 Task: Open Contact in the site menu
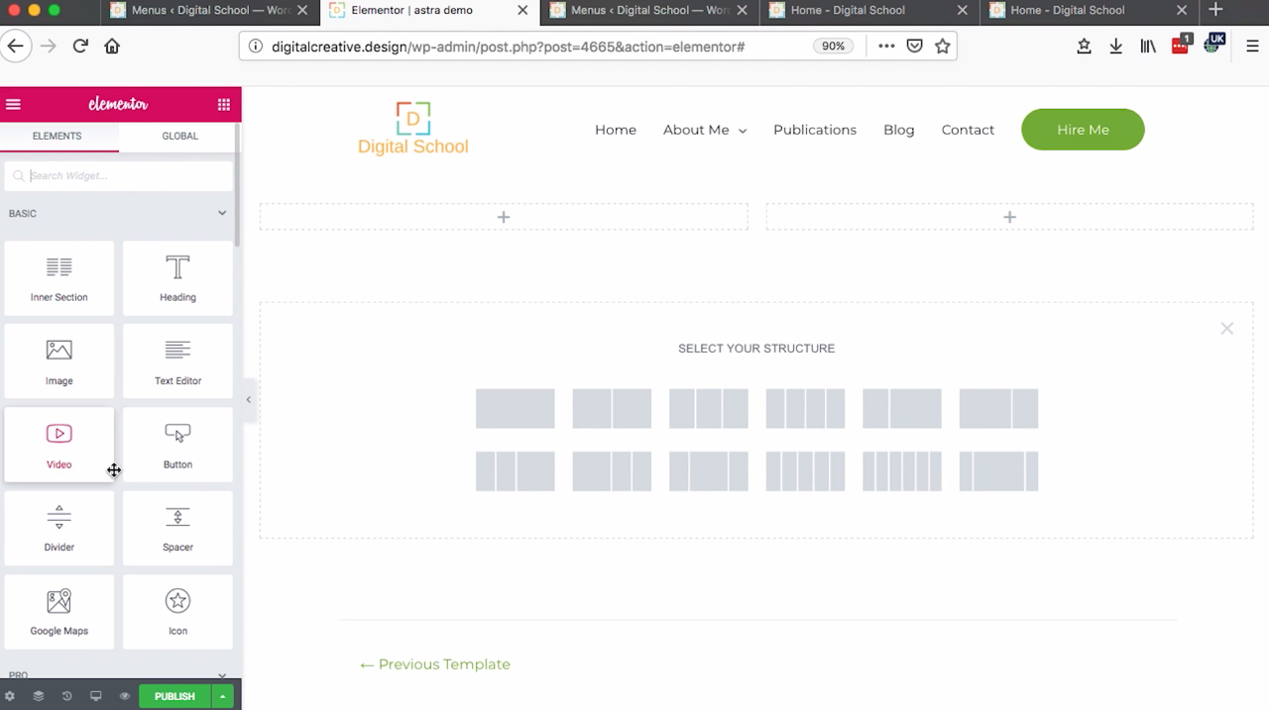[968, 130]
